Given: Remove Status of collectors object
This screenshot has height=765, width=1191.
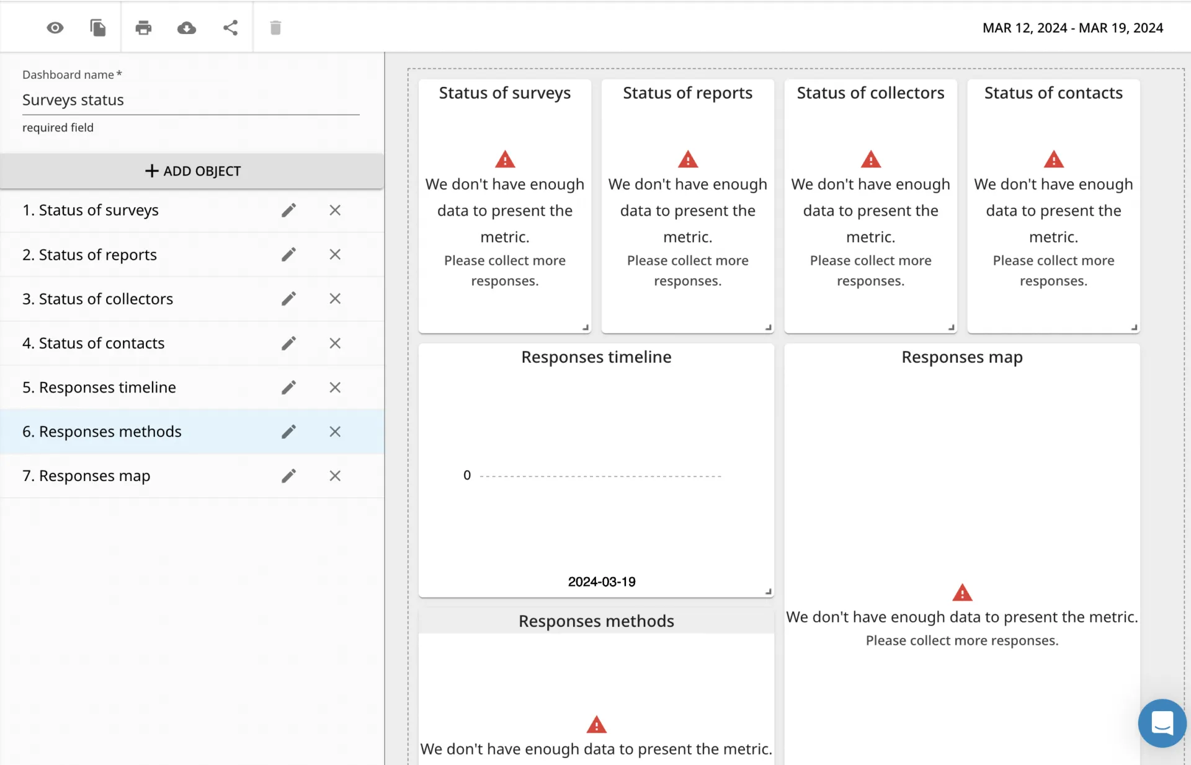Looking at the screenshot, I should coord(335,299).
